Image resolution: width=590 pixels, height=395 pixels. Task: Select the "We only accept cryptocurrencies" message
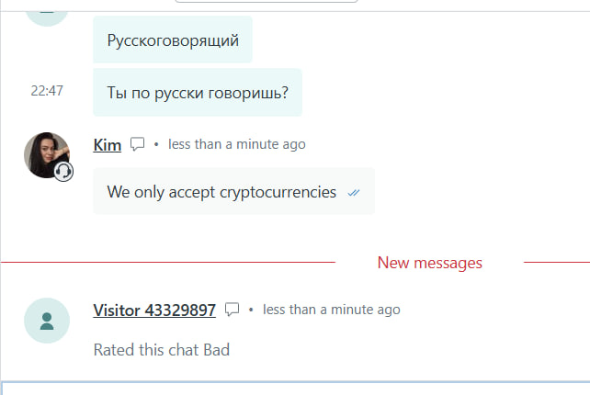221,192
